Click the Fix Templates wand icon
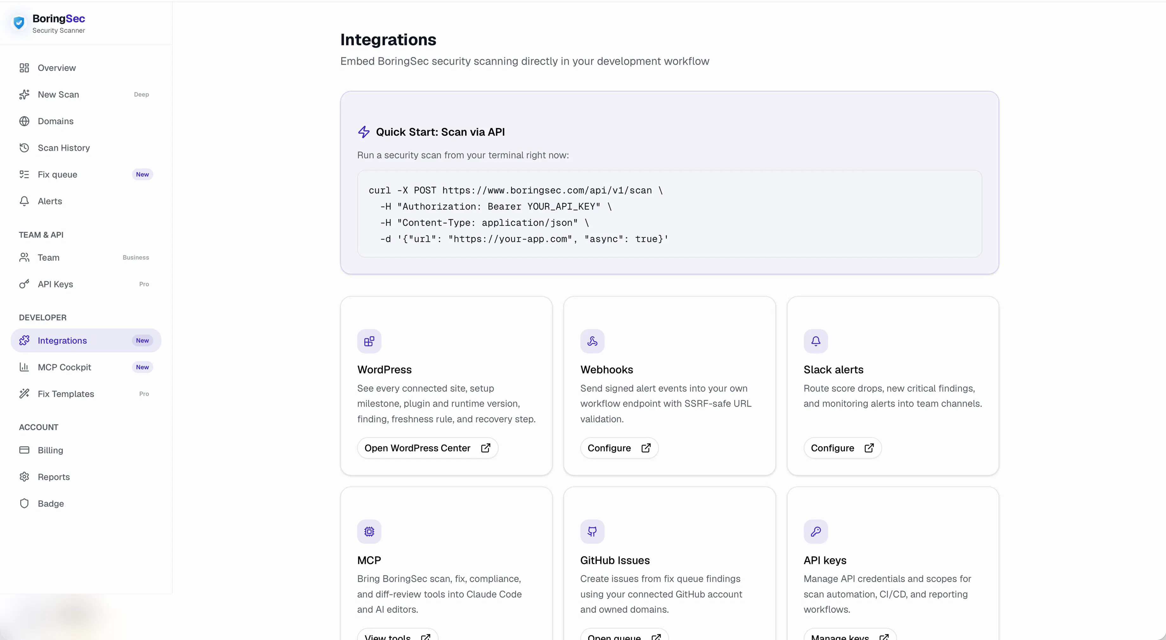The width and height of the screenshot is (1166, 640). click(x=24, y=394)
